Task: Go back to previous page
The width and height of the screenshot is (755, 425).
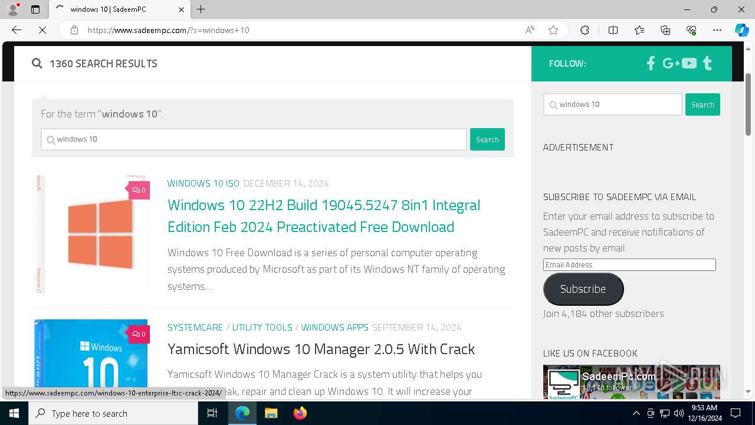Action: click(x=17, y=30)
